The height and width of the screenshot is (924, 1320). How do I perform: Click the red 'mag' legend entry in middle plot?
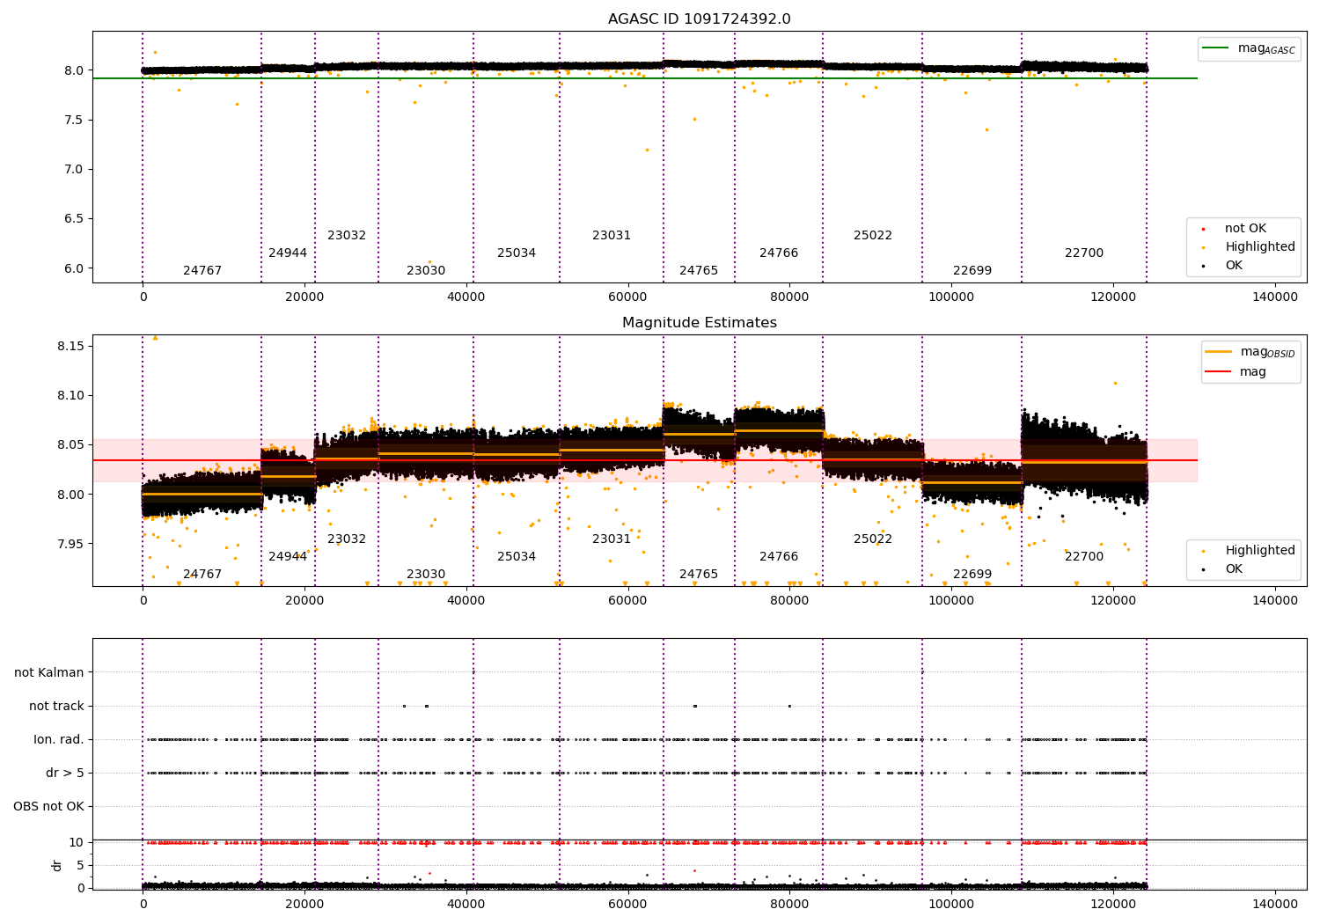(1236, 372)
